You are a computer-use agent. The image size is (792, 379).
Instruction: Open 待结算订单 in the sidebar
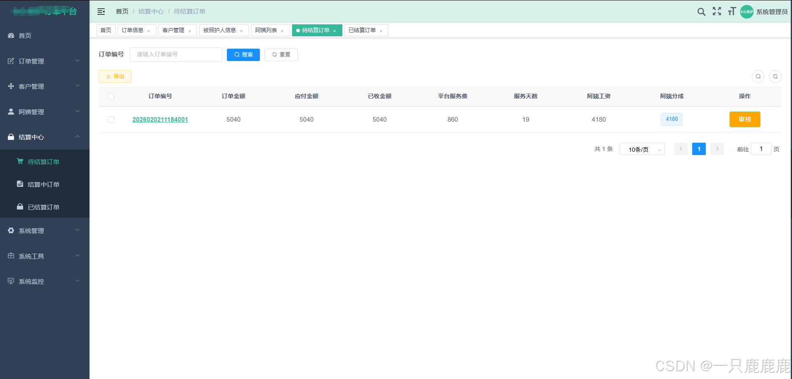(45, 162)
